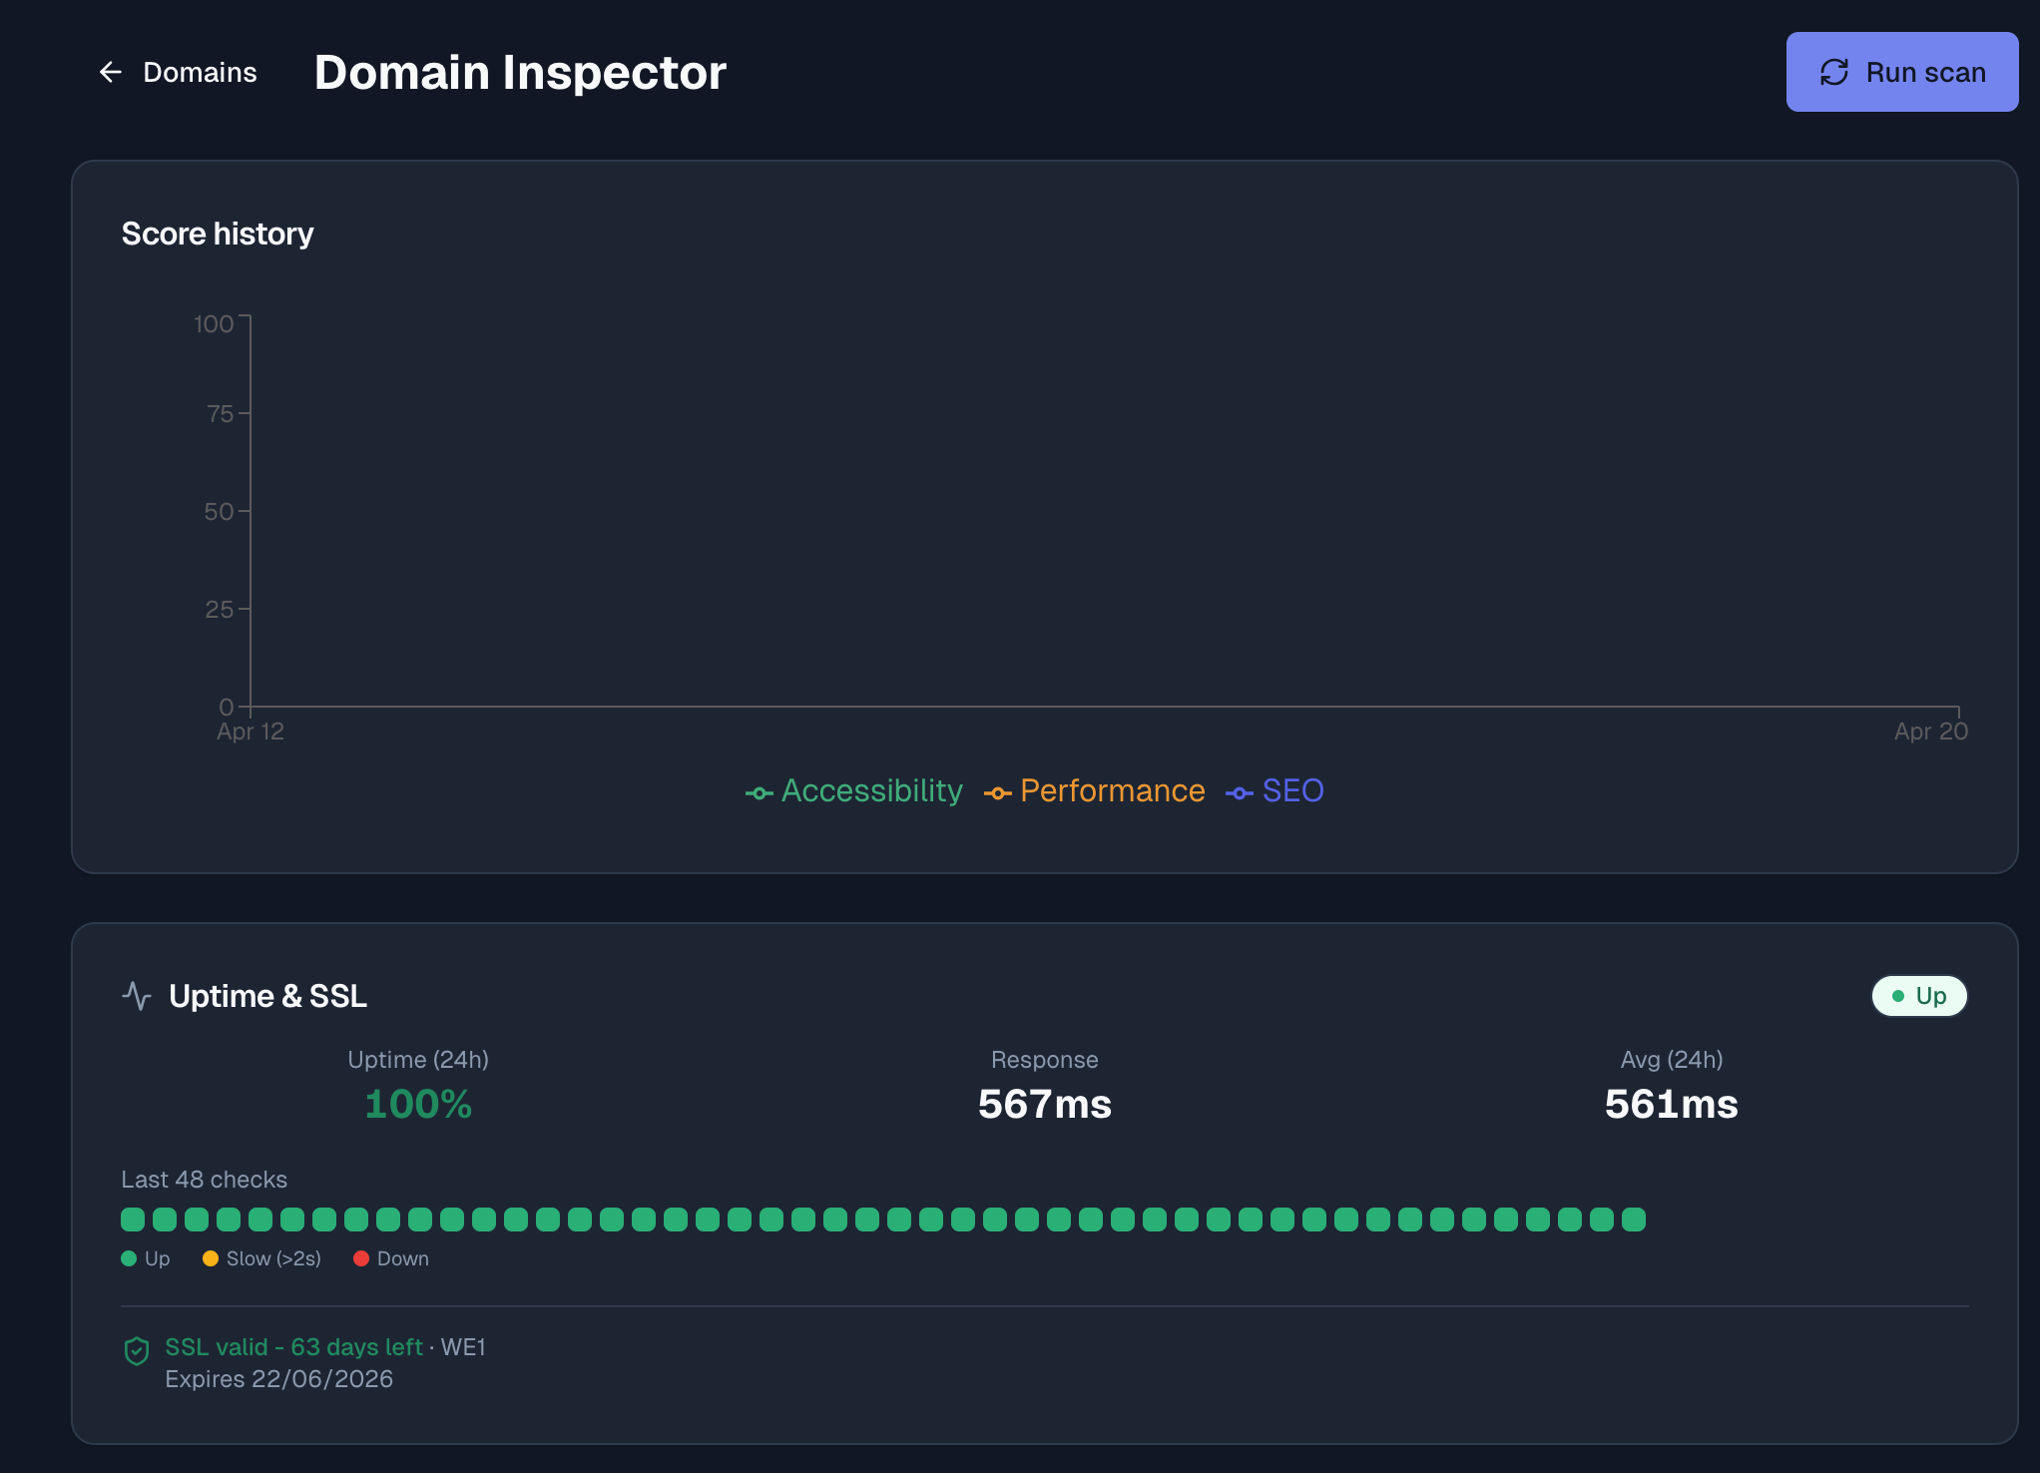
Task: Click the Apr 20 axis label
Action: (1930, 731)
